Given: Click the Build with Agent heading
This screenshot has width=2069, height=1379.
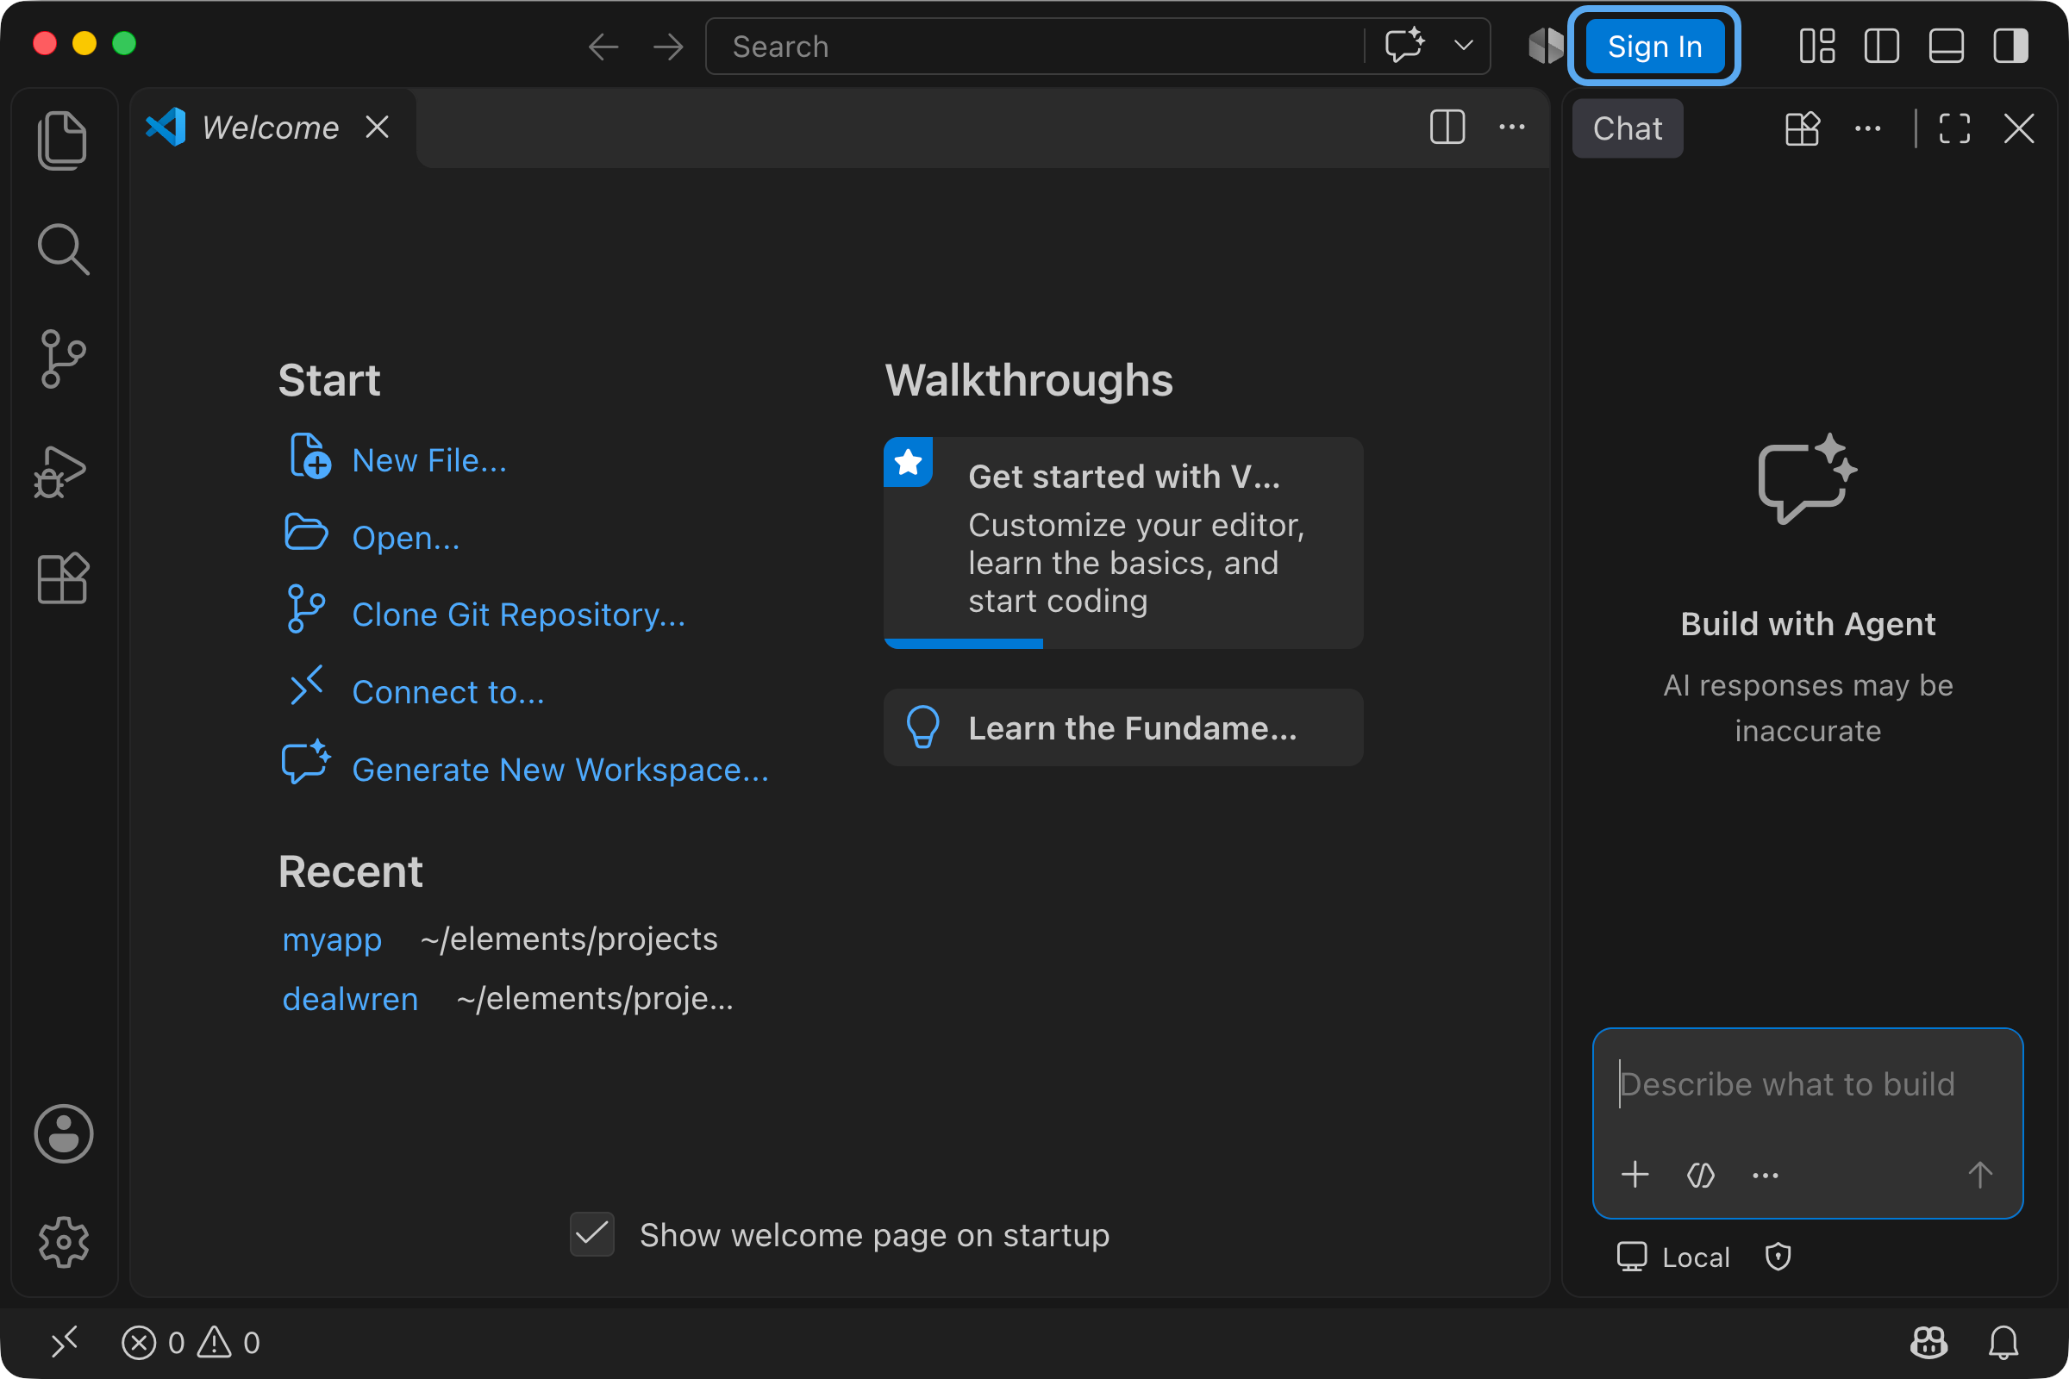Looking at the screenshot, I should point(1808,623).
